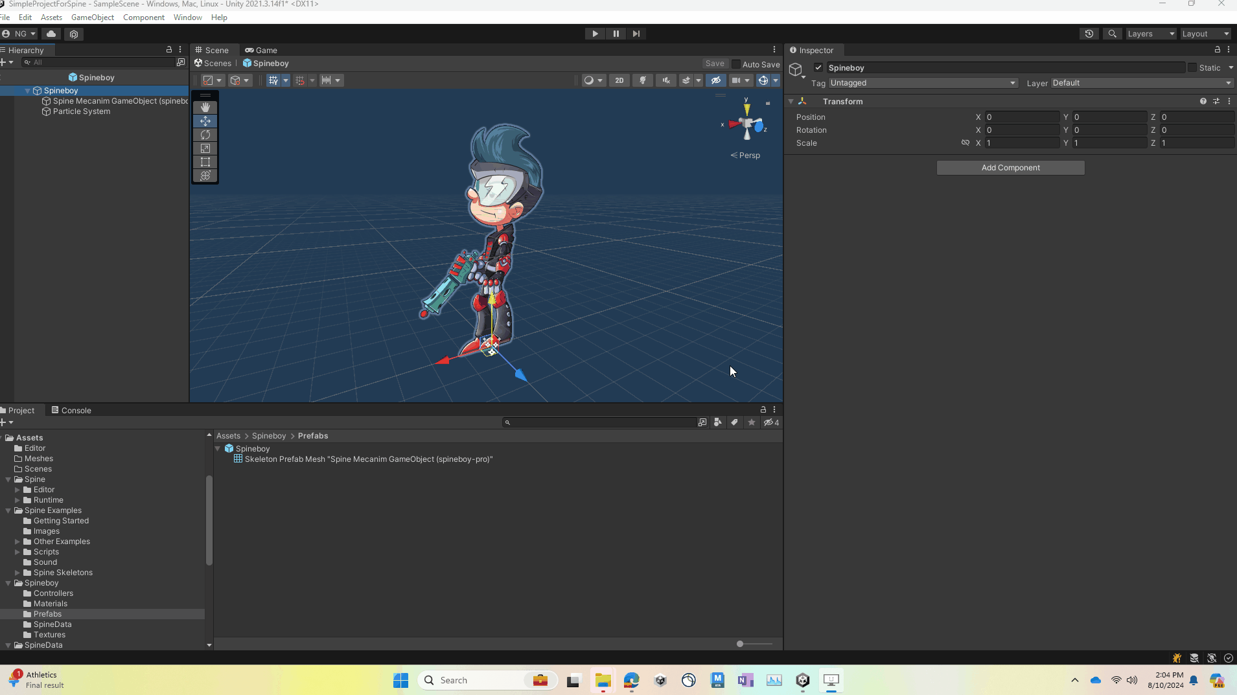Open Transform preset settings icon
The width and height of the screenshot is (1237, 695).
point(1216,102)
